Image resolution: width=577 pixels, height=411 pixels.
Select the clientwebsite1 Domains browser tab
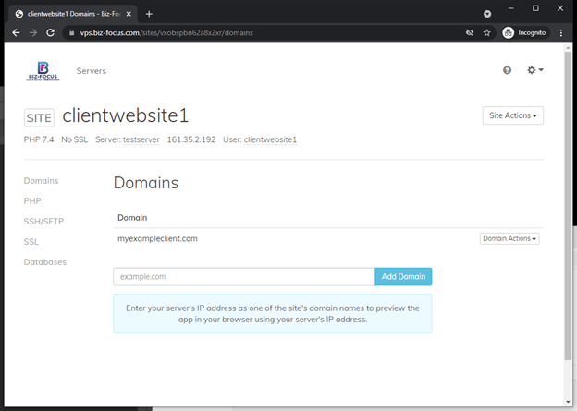pyautogui.click(x=74, y=14)
